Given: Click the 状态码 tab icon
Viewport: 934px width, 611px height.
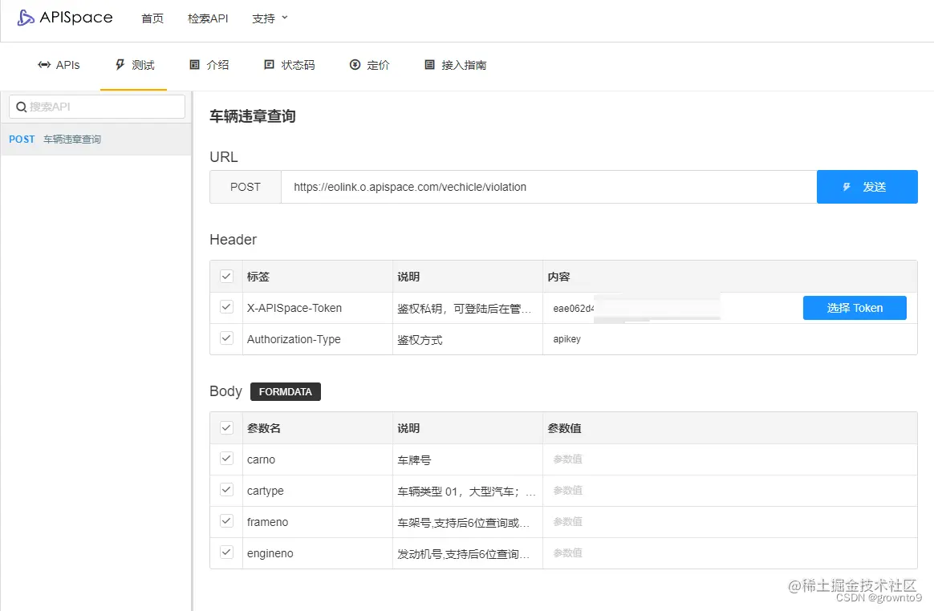Looking at the screenshot, I should point(269,65).
